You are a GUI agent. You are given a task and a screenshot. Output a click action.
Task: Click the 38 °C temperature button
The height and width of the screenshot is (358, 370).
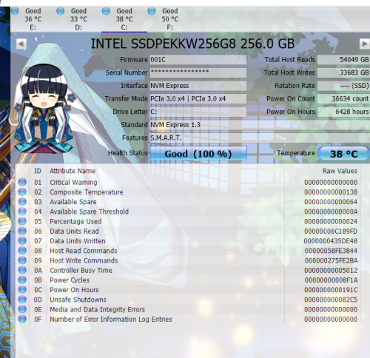tap(343, 154)
